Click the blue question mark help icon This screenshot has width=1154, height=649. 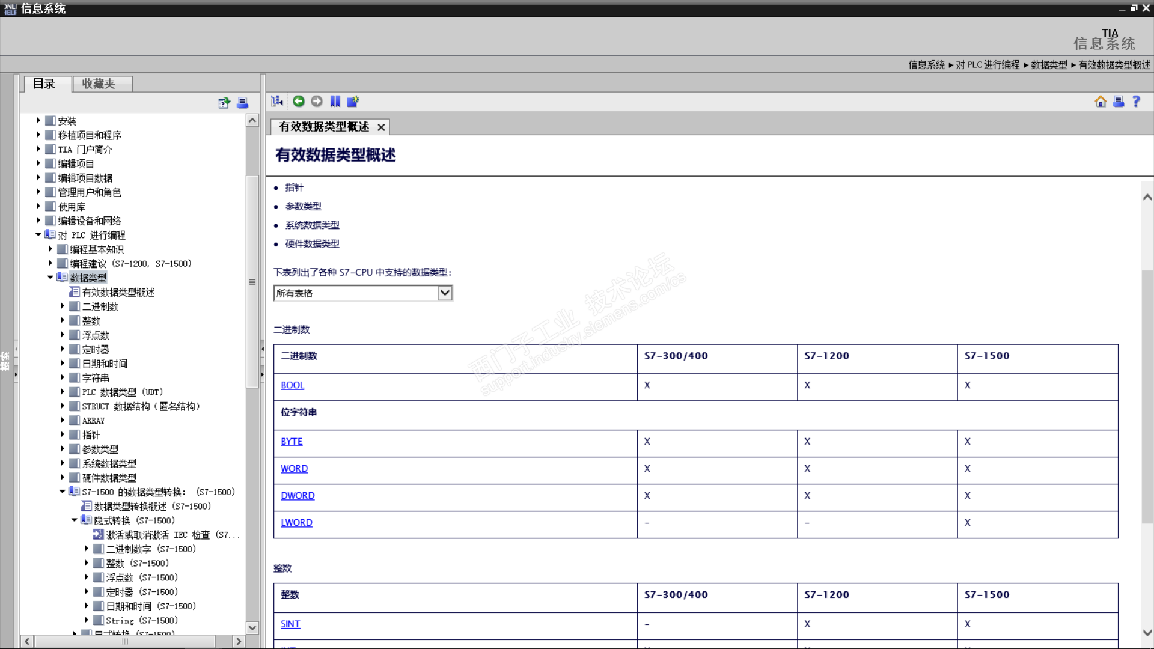click(x=1136, y=102)
